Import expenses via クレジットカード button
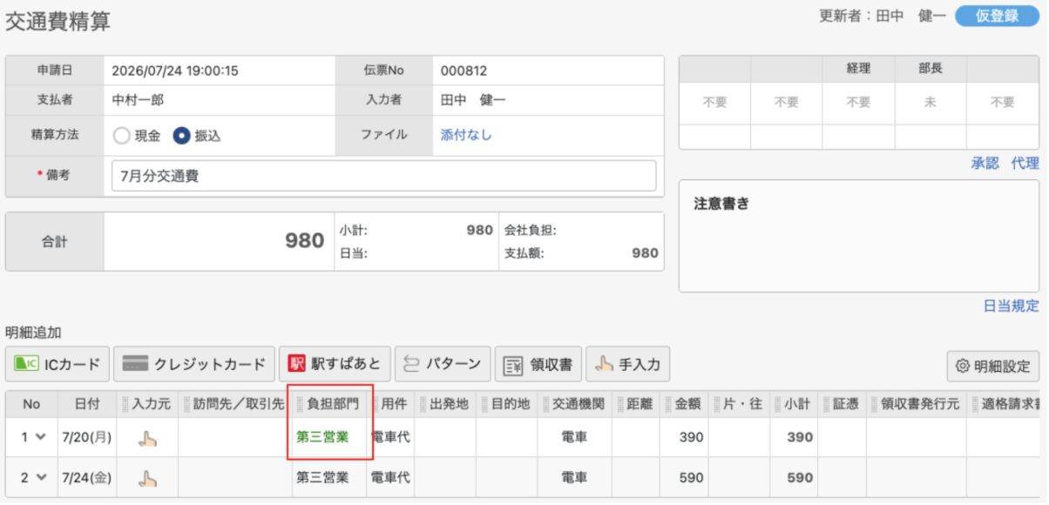The image size is (1049, 505). point(195,365)
